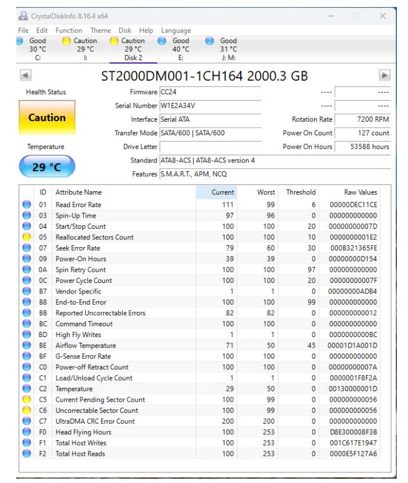Viewport: 408px width, 483px height.
Task: Click the yellow Caution health status button
Action: click(47, 118)
